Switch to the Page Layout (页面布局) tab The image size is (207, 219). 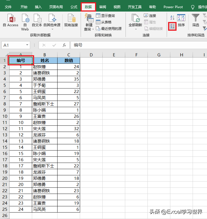(56, 7)
